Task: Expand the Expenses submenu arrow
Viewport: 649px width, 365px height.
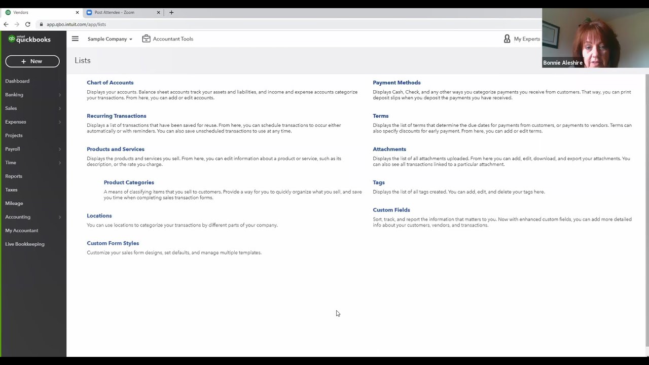Action: (60, 122)
